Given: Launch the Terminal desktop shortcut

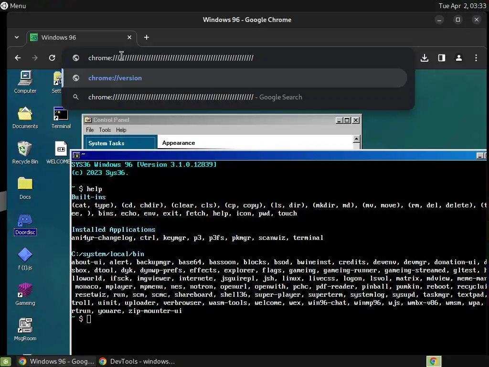Looking at the screenshot, I should click(x=61, y=118).
